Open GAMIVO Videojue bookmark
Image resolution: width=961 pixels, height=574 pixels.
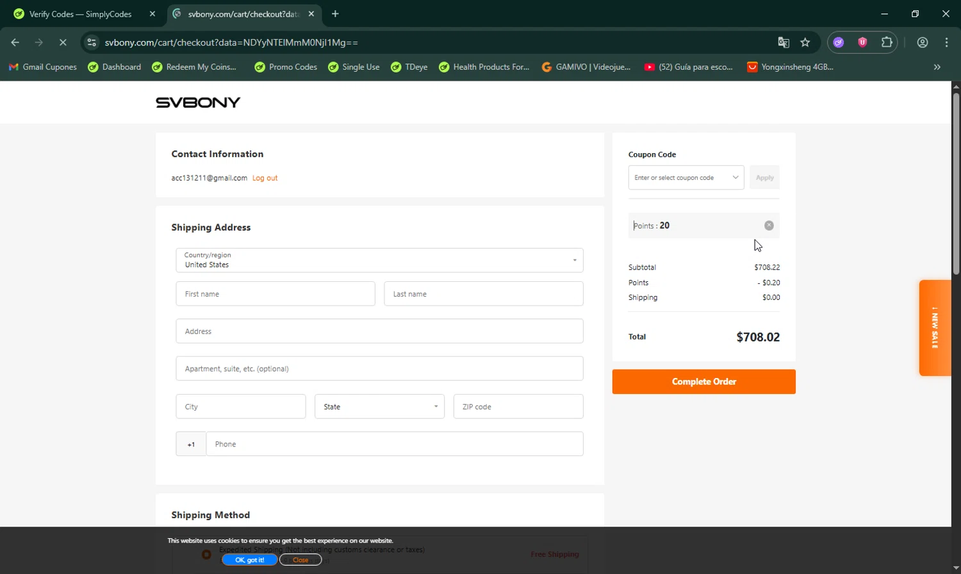coord(586,67)
